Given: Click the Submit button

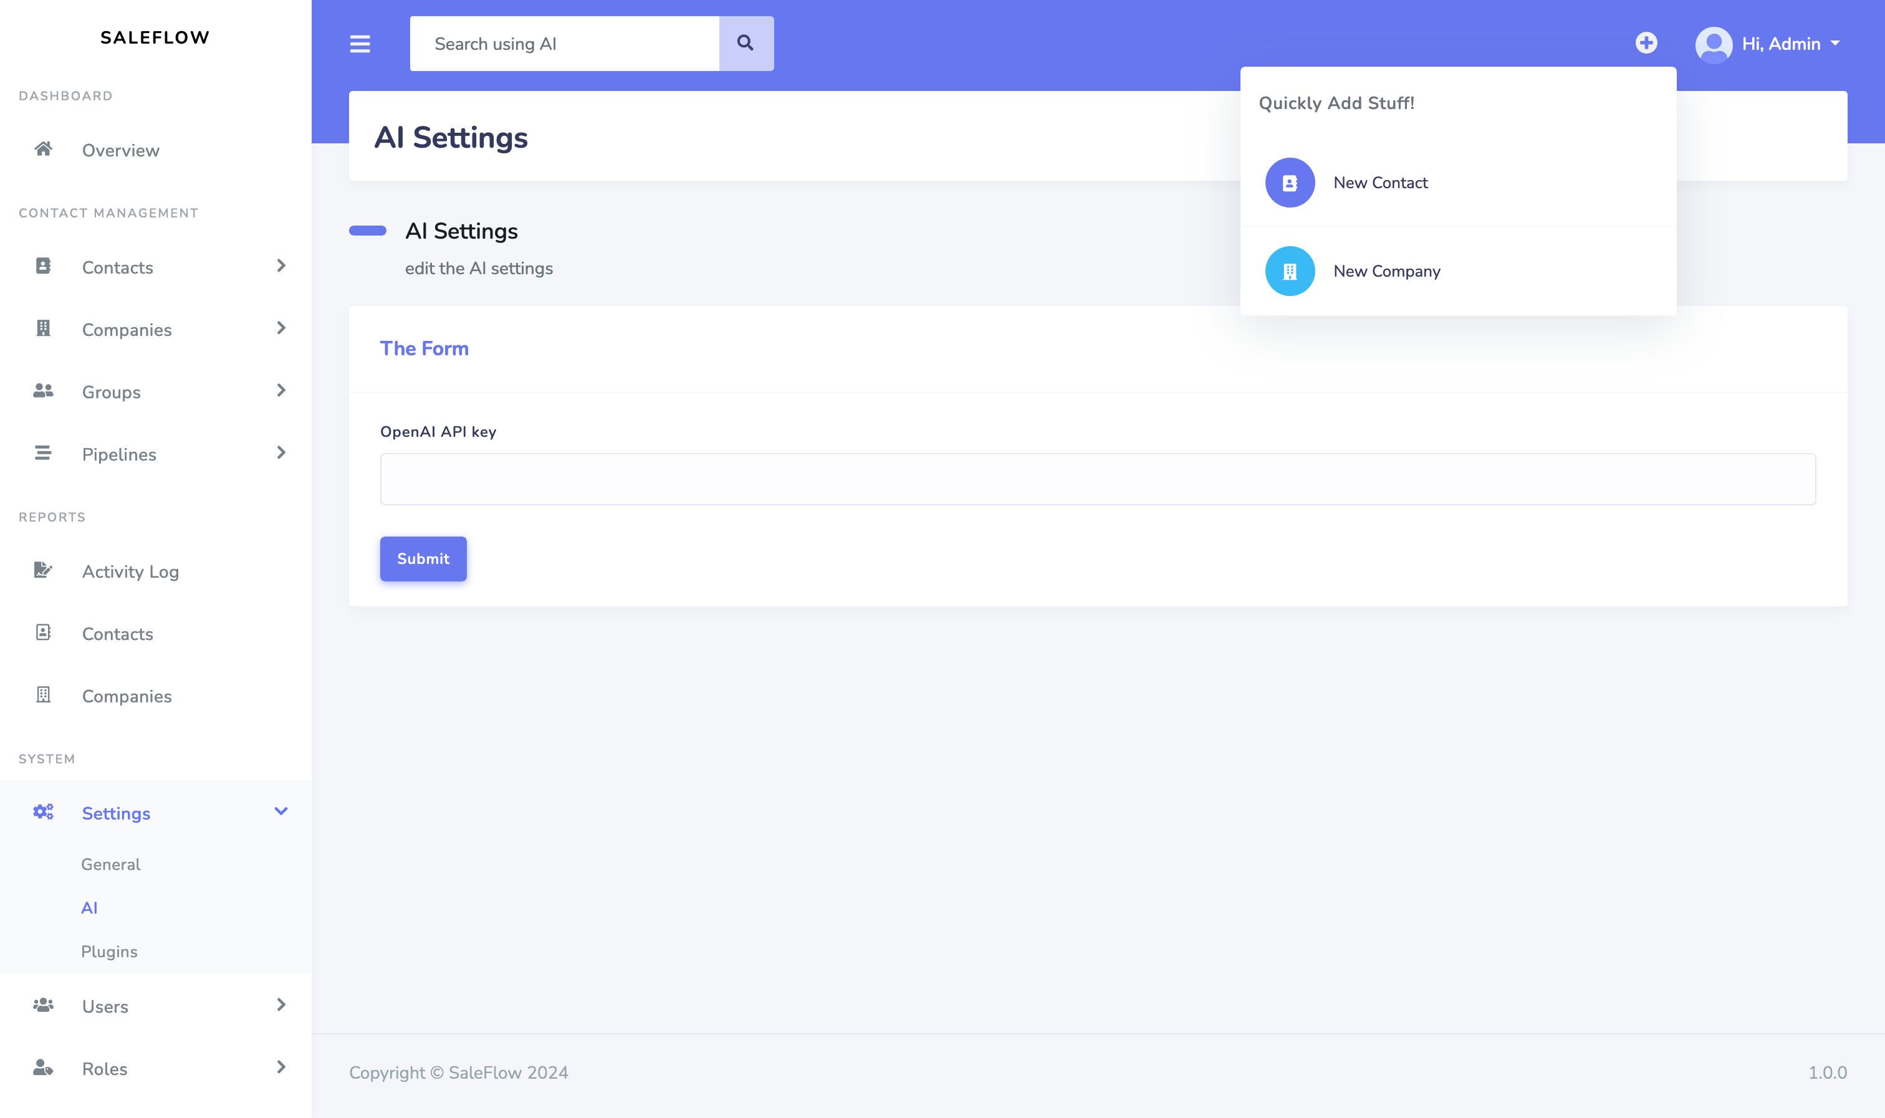Looking at the screenshot, I should 423,559.
